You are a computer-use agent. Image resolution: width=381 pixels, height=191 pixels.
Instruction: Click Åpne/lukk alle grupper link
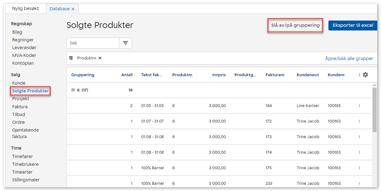349,58
